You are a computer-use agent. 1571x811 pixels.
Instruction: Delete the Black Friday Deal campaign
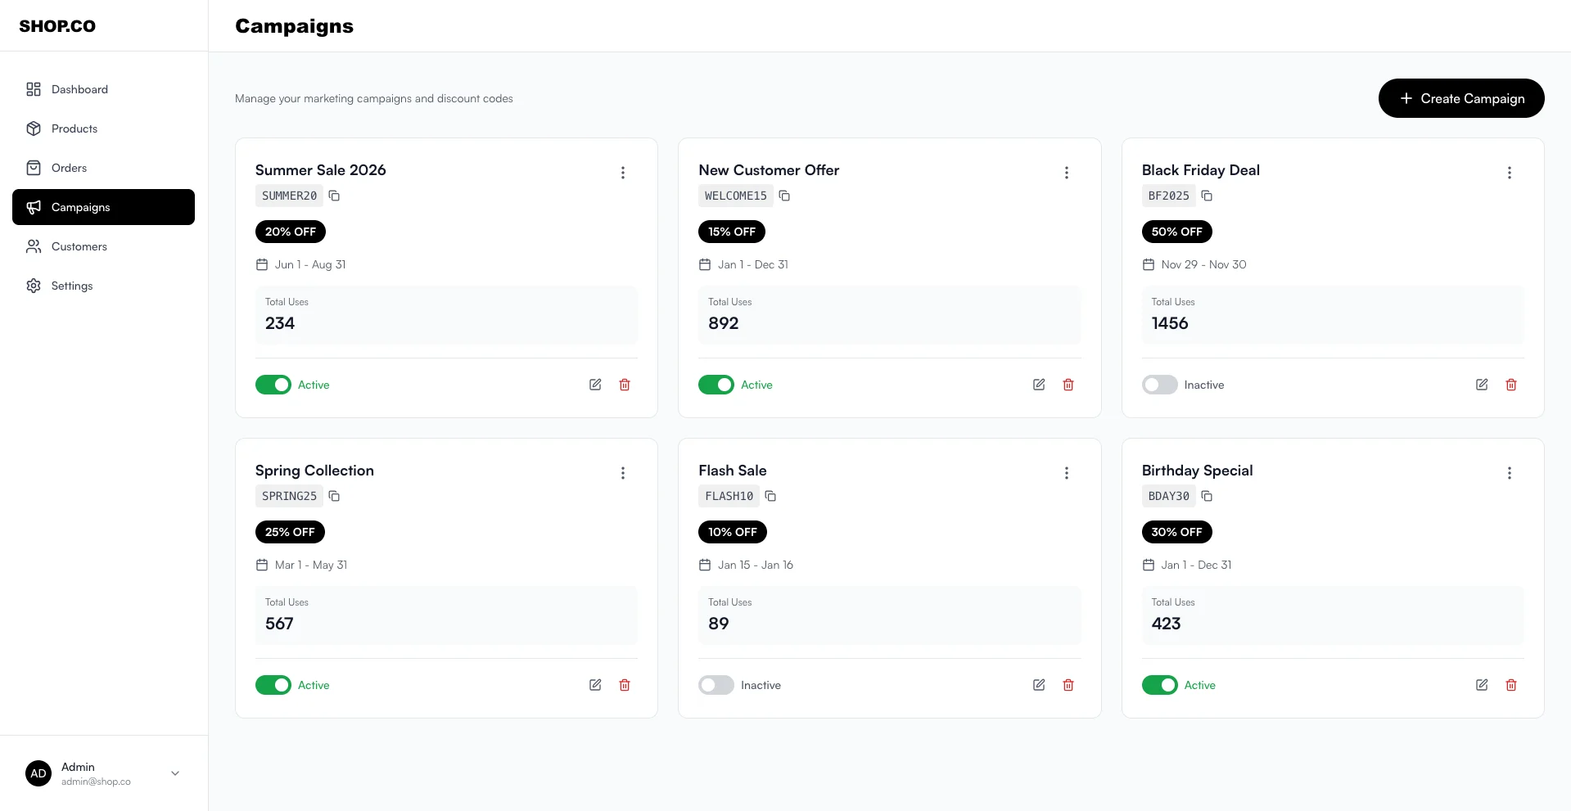[1511, 385]
